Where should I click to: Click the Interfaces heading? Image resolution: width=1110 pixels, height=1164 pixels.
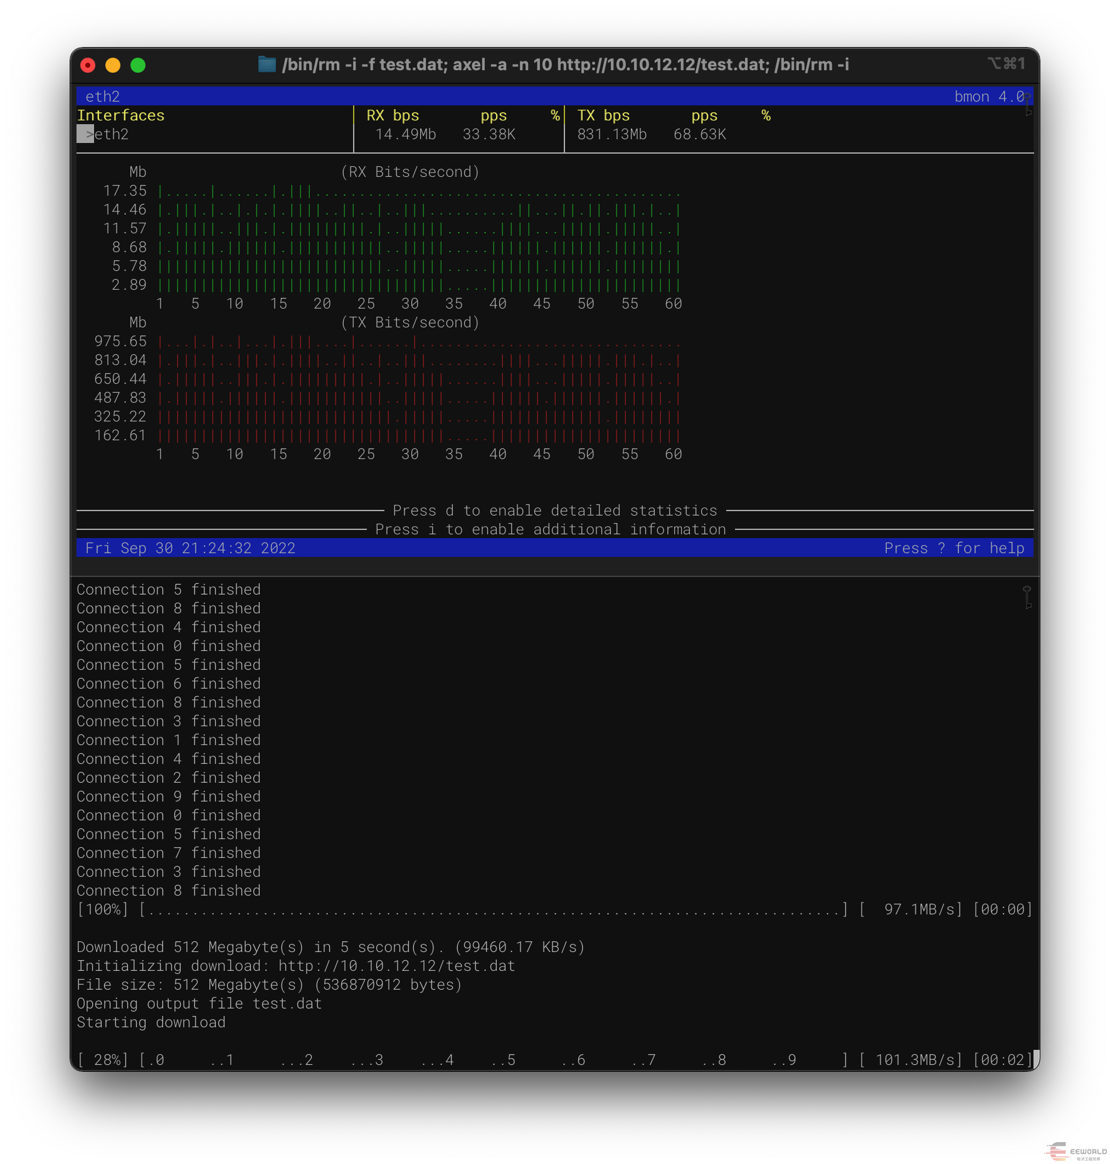120,115
